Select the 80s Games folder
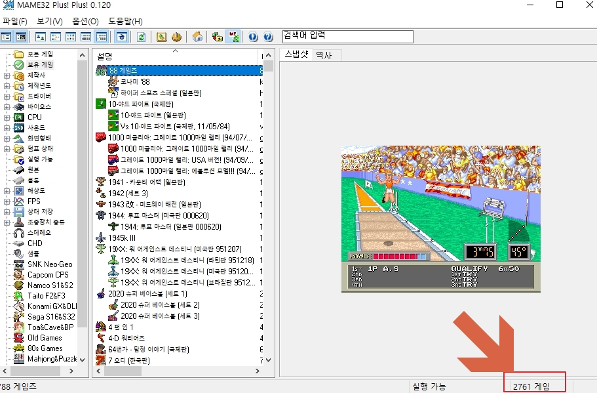 [45, 348]
